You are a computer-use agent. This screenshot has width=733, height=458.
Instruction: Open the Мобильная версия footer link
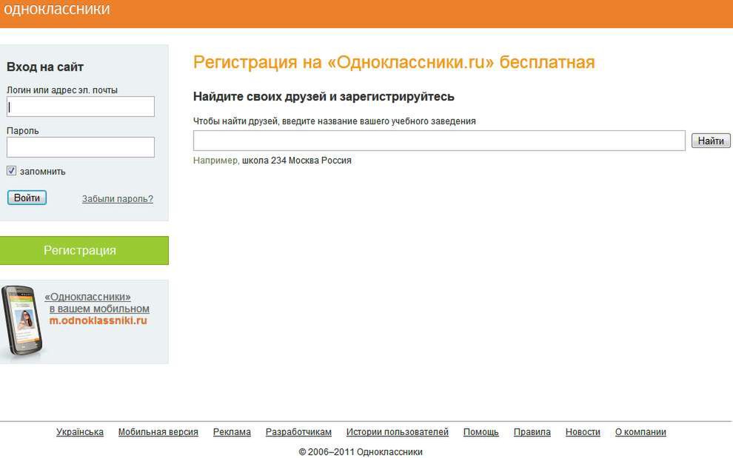158,432
